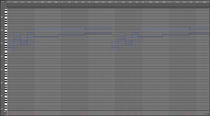The width and height of the screenshot is (210, 116).
Task: Select the highest note starting at 3.4
Action: point(98,28)
